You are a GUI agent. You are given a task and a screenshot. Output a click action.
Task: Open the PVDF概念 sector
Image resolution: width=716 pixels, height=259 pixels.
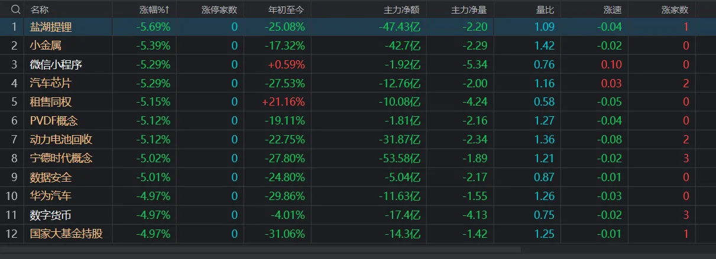pyautogui.click(x=54, y=121)
